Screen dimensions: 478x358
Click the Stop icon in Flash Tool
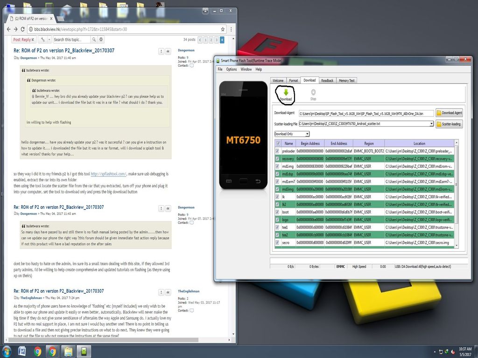coord(313,92)
